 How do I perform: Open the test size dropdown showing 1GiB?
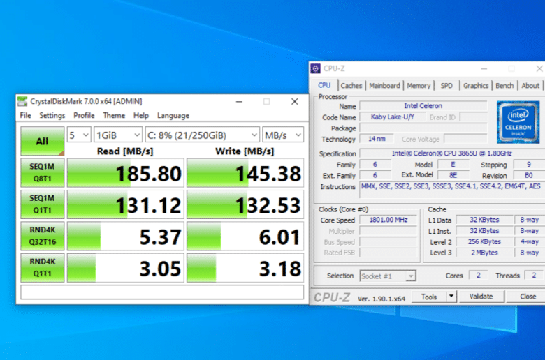(x=118, y=135)
